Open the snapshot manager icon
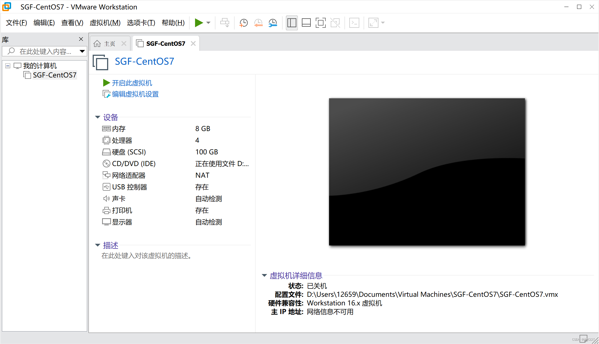599x344 pixels. (x=273, y=23)
